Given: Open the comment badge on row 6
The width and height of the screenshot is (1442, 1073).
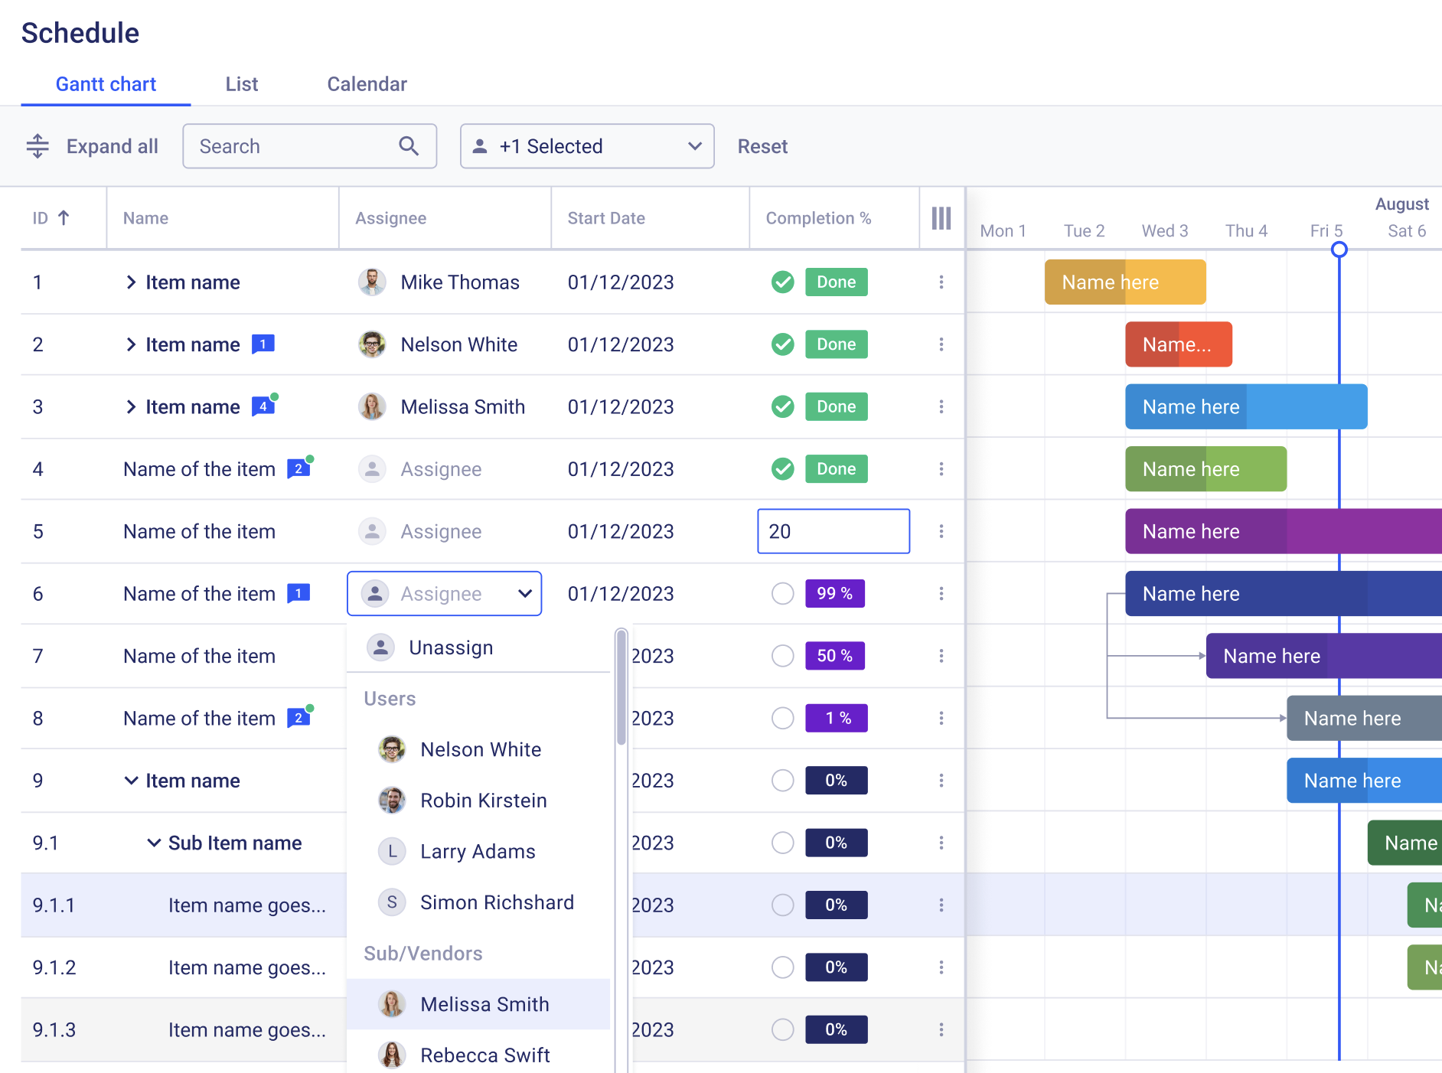Looking at the screenshot, I should (x=299, y=593).
